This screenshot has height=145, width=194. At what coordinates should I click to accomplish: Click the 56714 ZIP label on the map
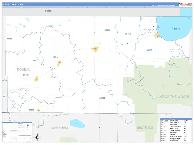click(x=56, y=57)
